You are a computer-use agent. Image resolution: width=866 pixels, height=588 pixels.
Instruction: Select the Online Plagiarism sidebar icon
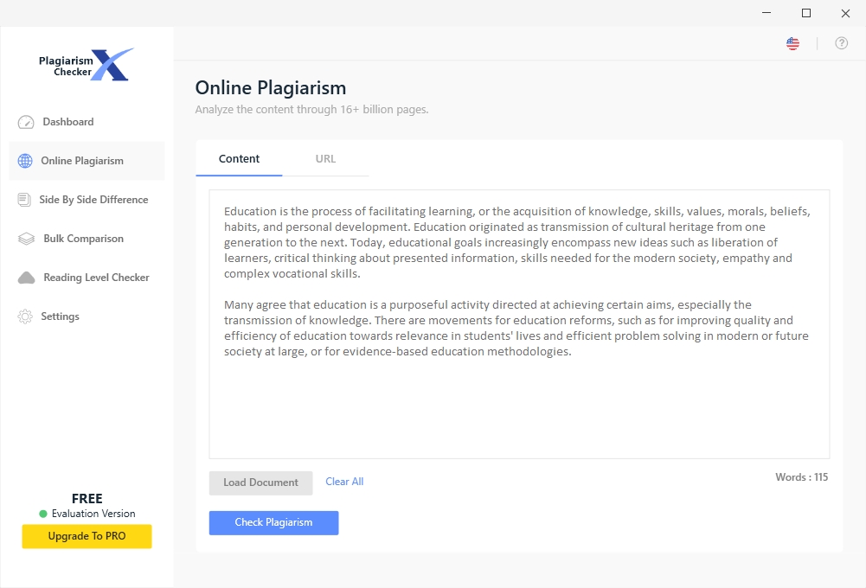26,161
